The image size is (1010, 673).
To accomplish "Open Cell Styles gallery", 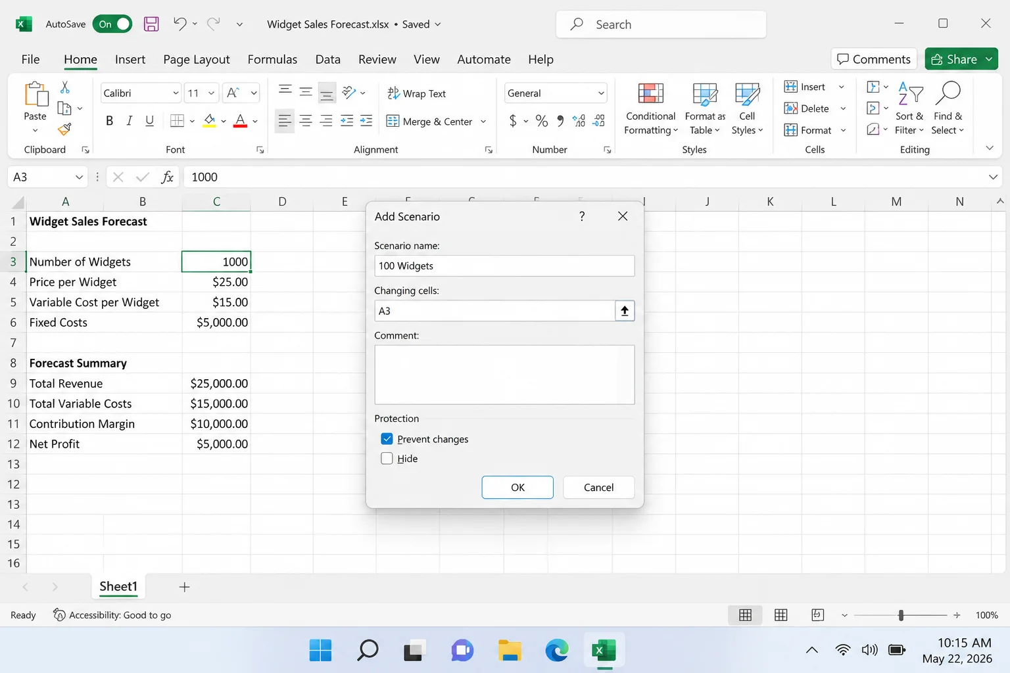I will tap(747, 109).
